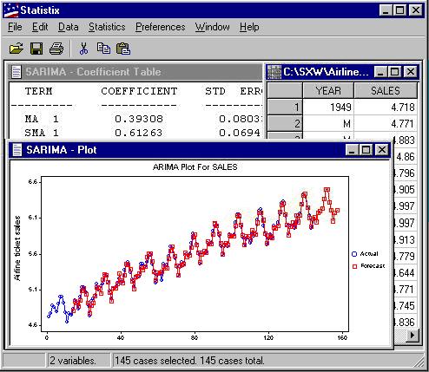Maximize the SARIMA Plot window
Screen dimensions: 429x372
tap(366, 150)
